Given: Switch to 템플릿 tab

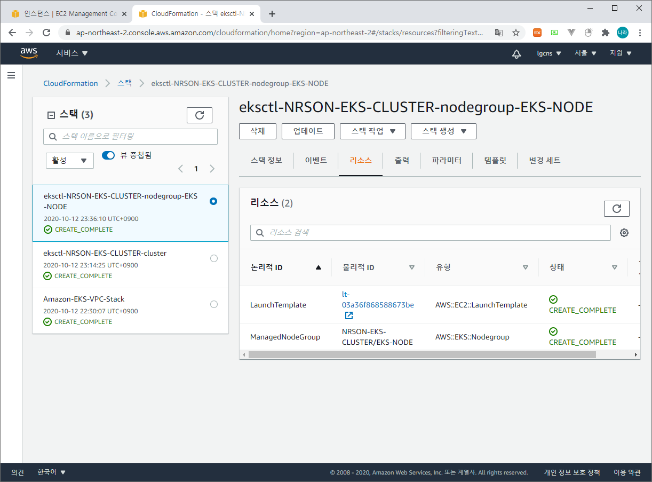Looking at the screenshot, I should [495, 160].
